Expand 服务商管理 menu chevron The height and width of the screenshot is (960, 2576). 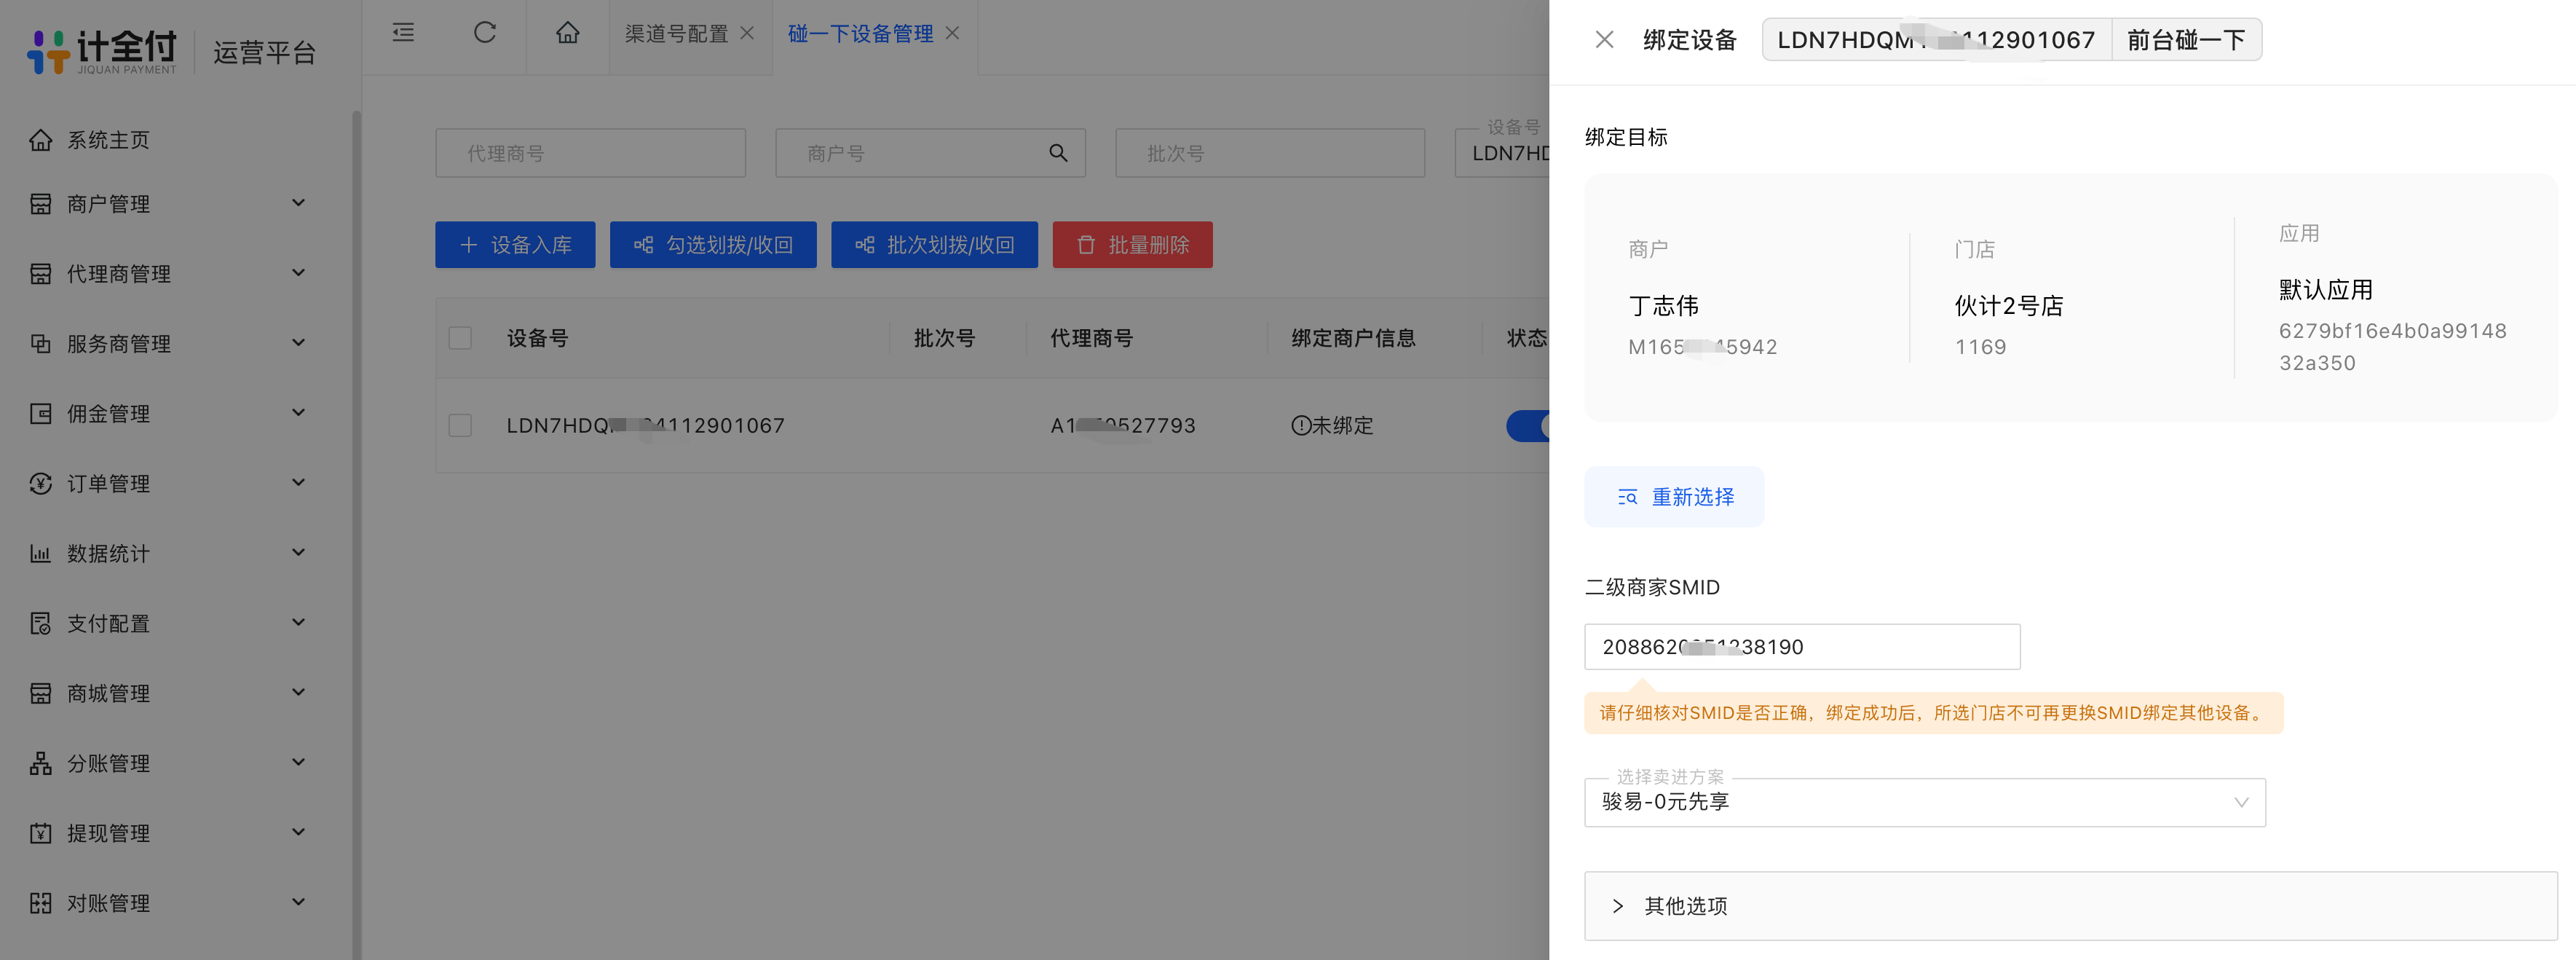point(298,343)
